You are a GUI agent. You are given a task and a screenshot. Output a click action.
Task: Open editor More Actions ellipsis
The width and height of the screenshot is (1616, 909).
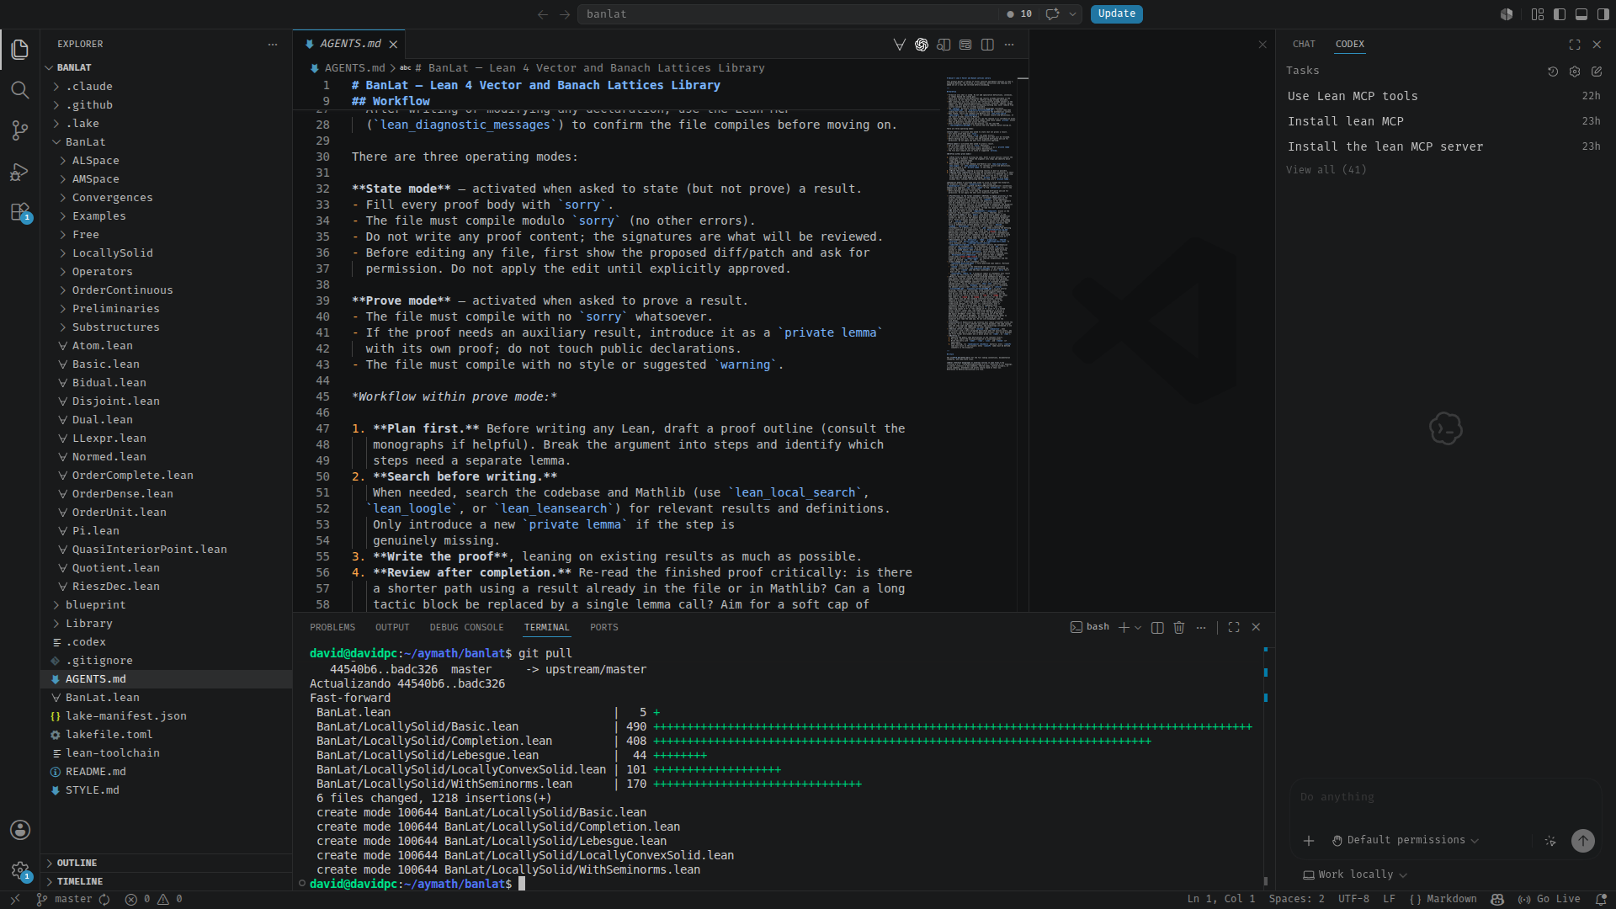click(x=1009, y=45)
